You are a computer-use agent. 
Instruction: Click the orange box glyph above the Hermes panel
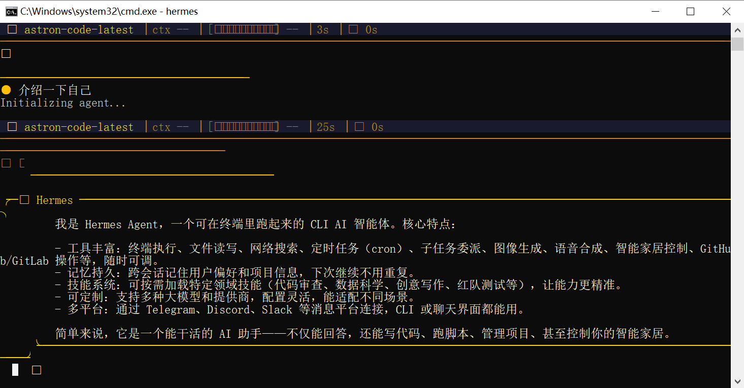point(6,163)
